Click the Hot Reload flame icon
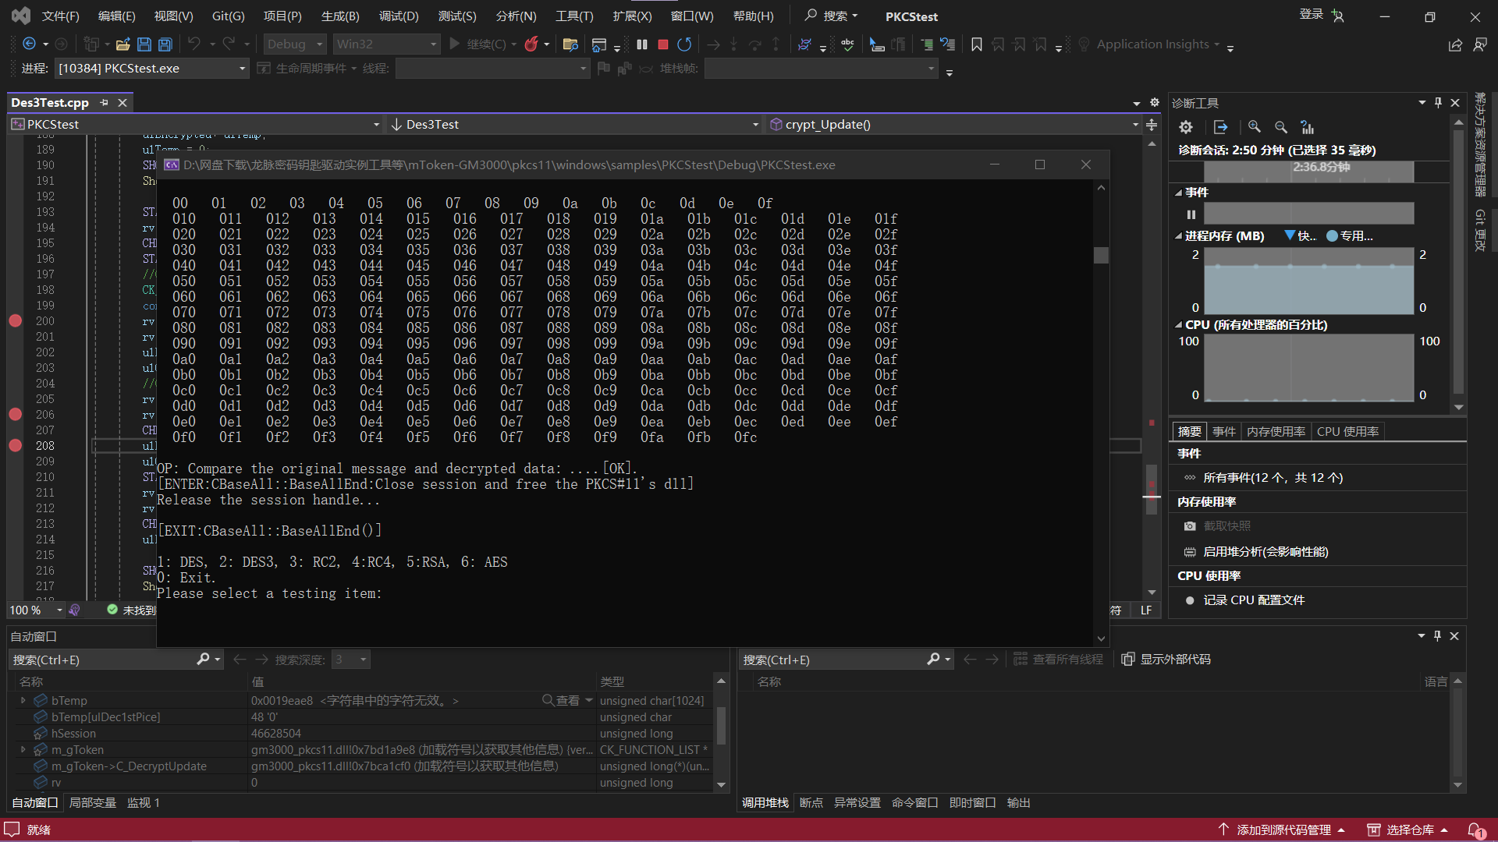This screenshot has width=1498, height=842. pyautogui.click(x=531, y=44)
